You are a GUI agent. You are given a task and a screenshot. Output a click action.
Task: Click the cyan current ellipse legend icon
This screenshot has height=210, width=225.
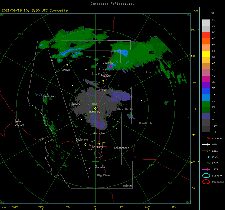[206, 176]
